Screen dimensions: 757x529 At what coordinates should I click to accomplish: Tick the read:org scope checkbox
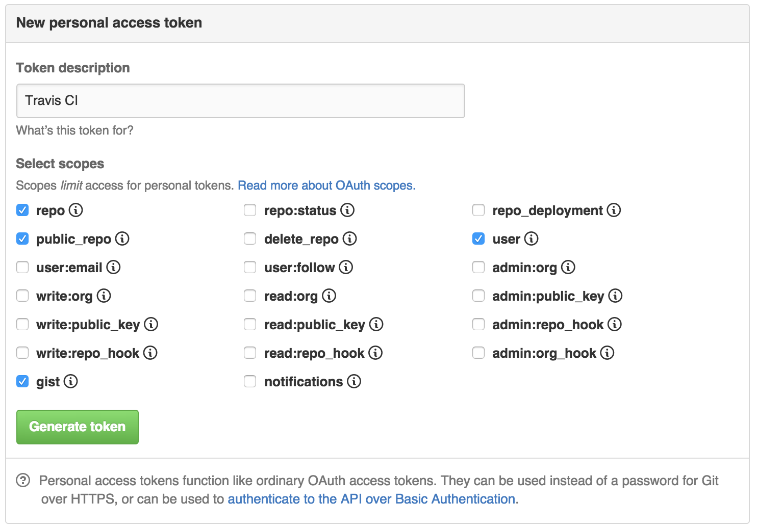(x=250, y=296)
